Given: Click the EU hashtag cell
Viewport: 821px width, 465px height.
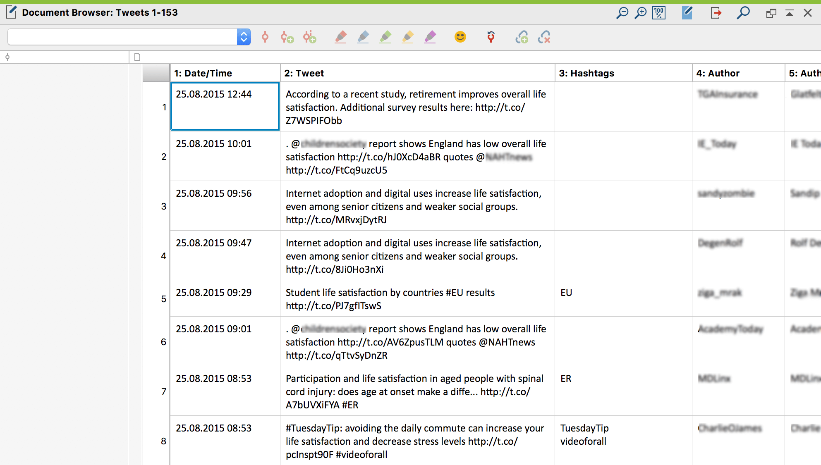Looking at the screenshot, I should (623, 299).
